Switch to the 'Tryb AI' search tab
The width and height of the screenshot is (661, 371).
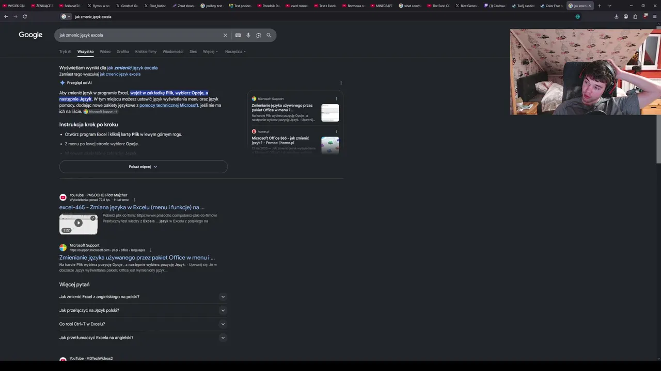click(x=65, y=52)
